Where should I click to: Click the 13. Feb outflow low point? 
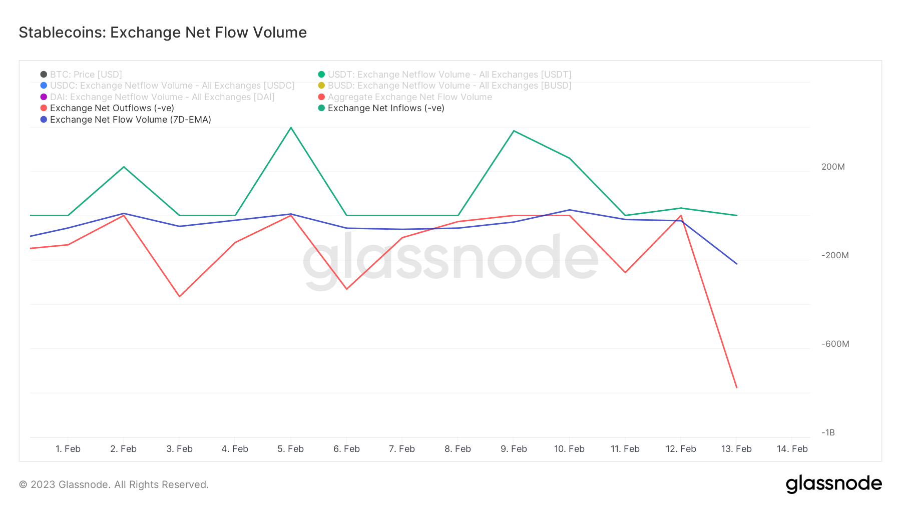736,387
